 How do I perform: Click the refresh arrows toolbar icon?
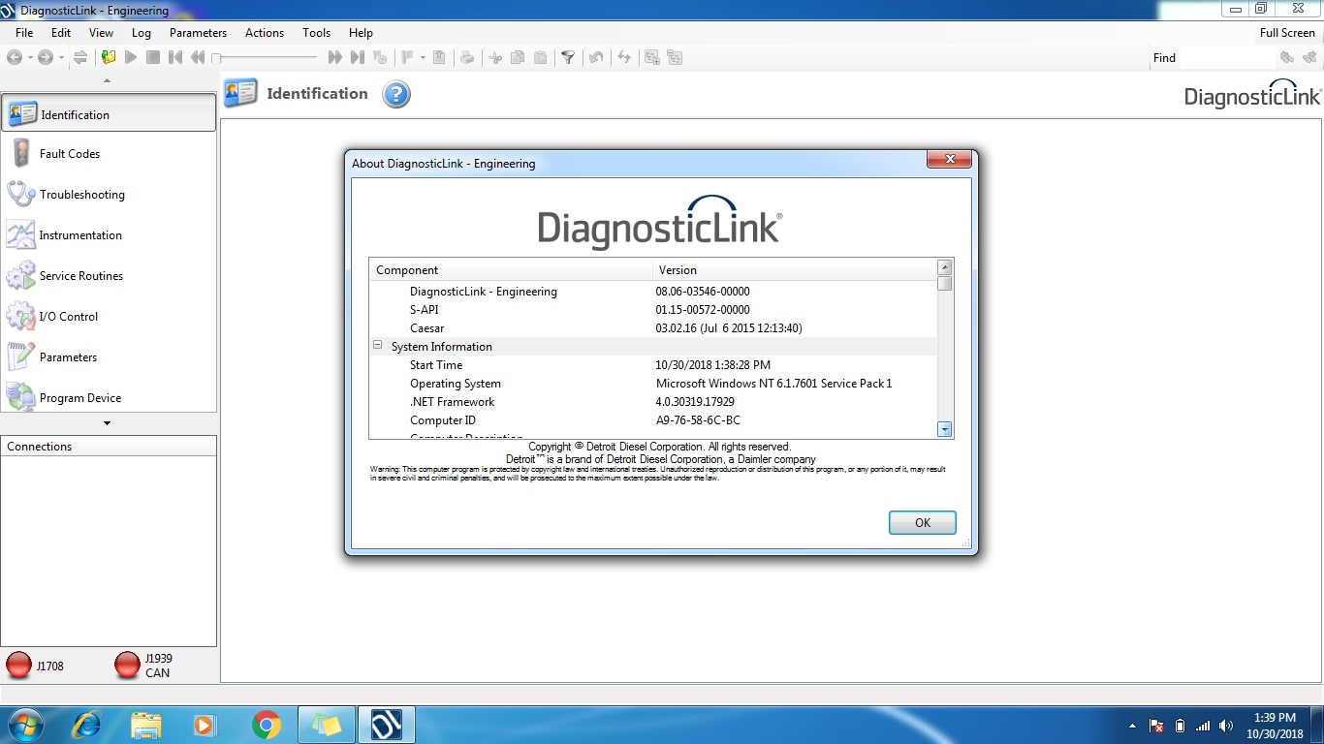[624, 57]
